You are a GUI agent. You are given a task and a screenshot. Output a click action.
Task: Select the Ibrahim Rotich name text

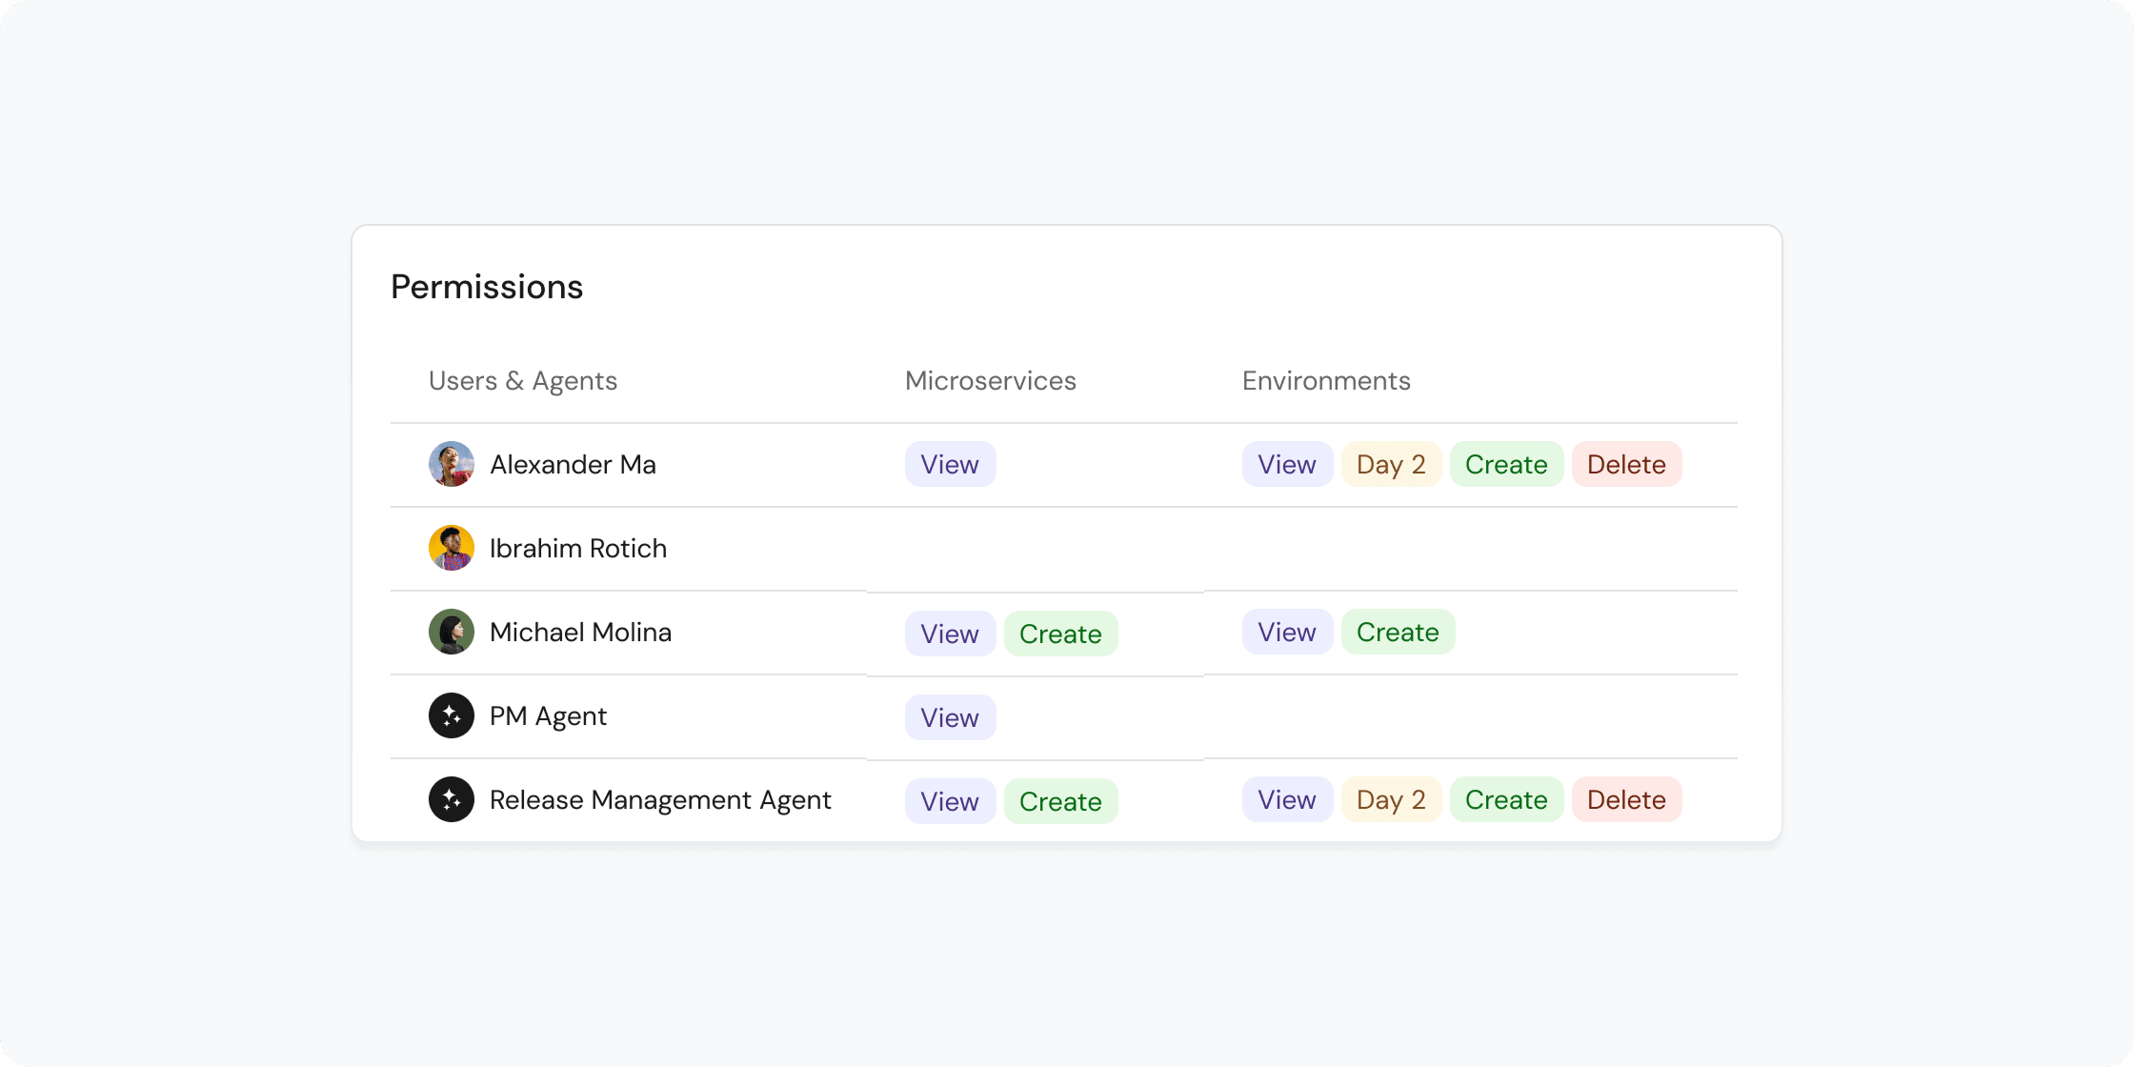pyautogui.click(x=577, y=548)
